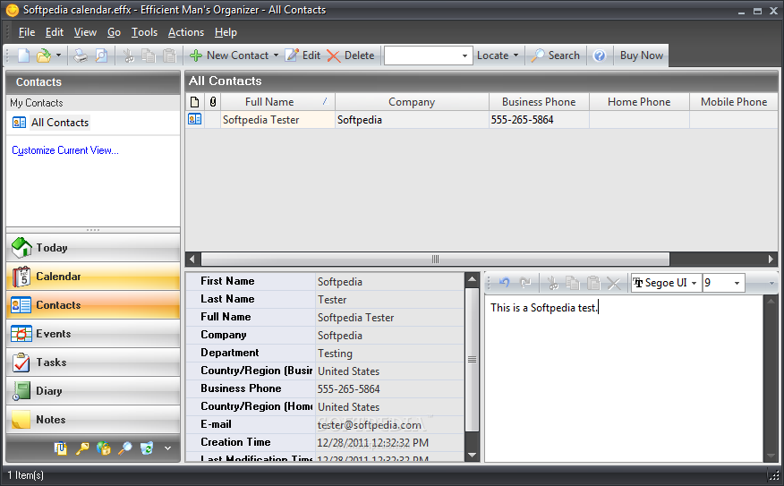Select All Contacts in My Contacts

[59, 123]
